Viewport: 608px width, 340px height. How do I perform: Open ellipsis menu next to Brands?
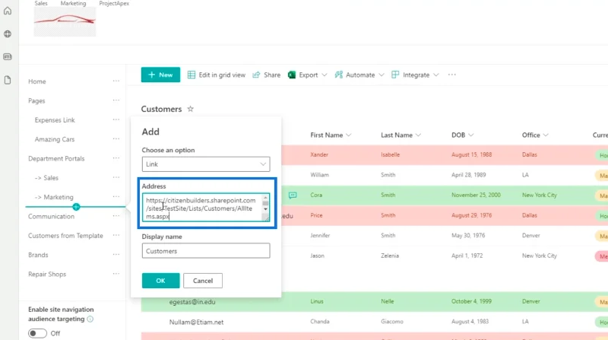pyautogui.click(x=116, y=255)
